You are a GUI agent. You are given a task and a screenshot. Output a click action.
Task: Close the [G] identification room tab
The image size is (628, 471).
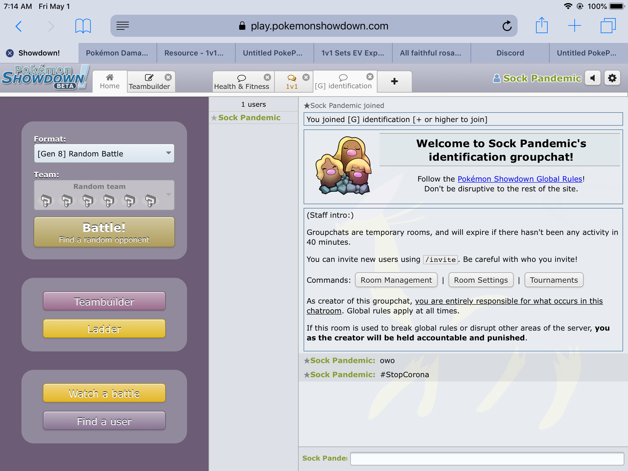pos(370,76)
